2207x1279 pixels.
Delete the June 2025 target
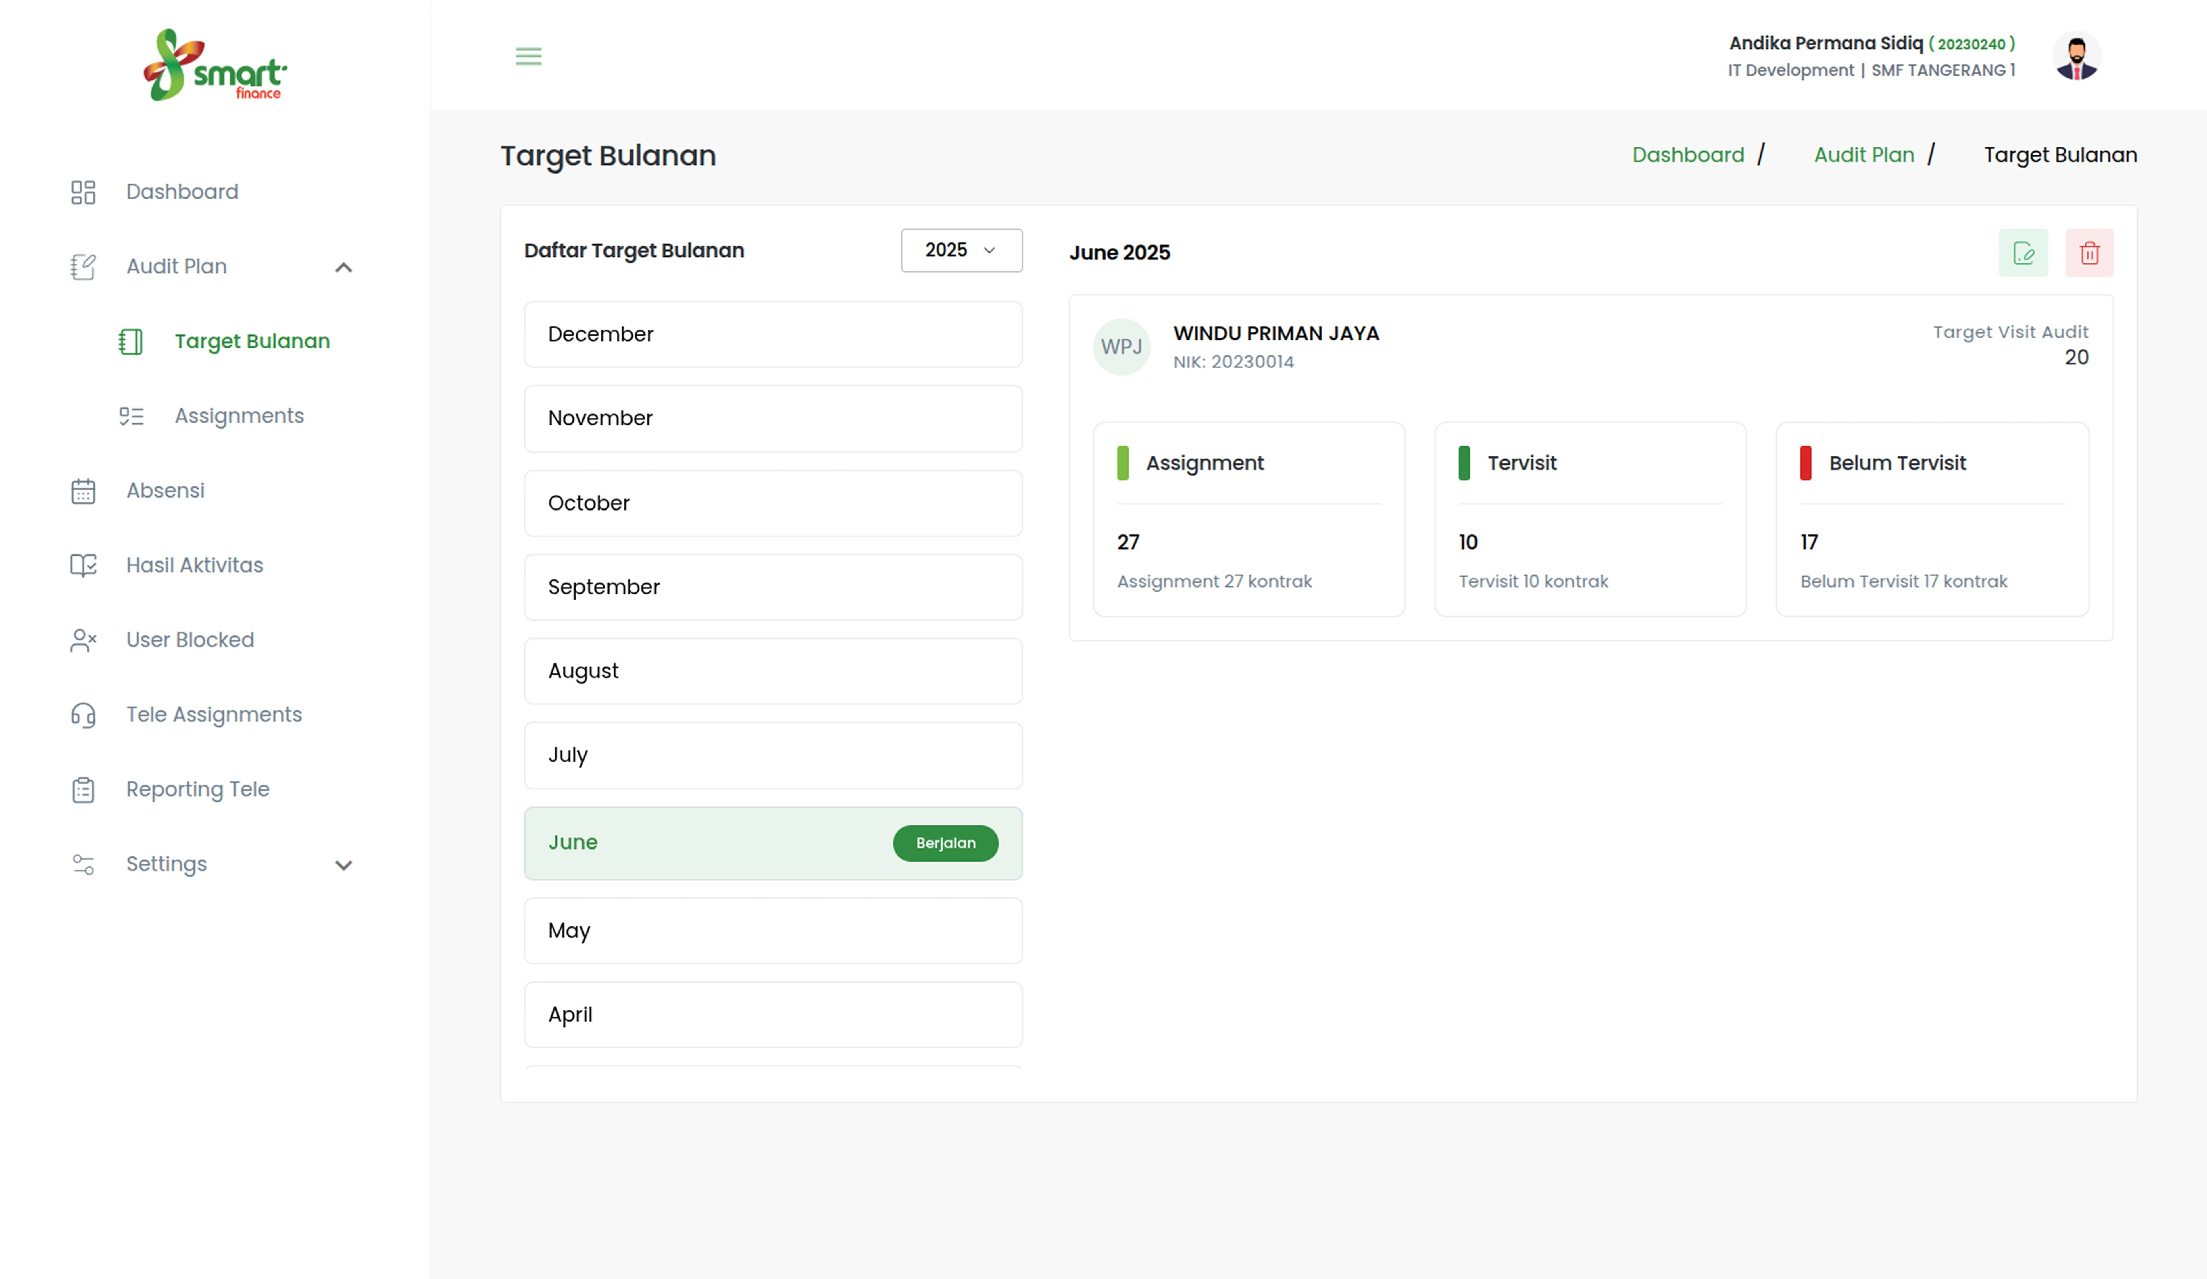point(2090,253)
